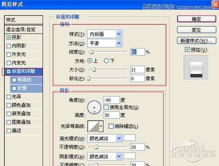Toggle the 预览(V) checkbox

187,50
